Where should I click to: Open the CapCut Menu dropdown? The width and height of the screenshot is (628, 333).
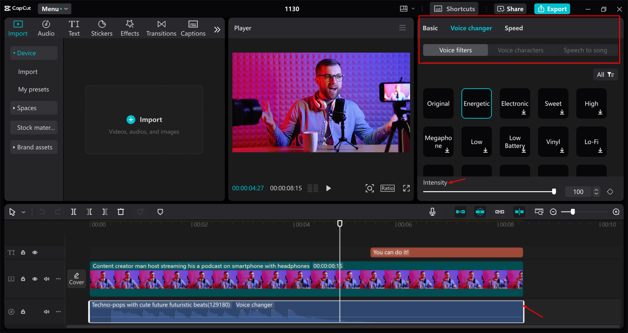pyautogui.click(x=54, y=9)
